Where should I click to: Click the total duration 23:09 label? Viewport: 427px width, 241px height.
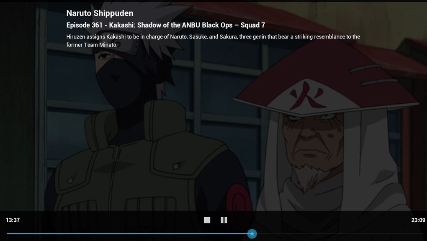coord(418,220)
